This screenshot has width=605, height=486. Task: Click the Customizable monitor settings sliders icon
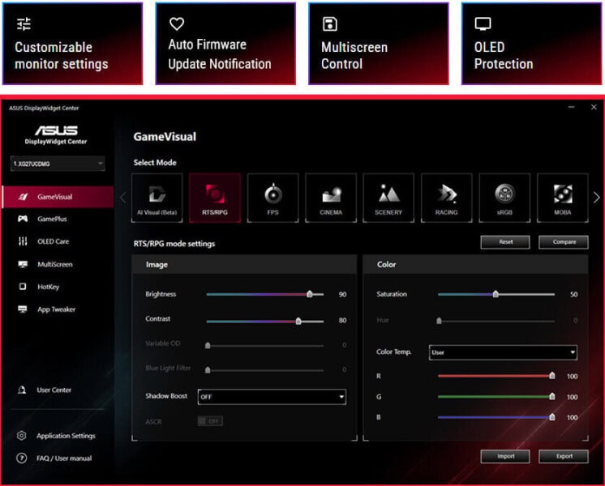tap(24, 24)
